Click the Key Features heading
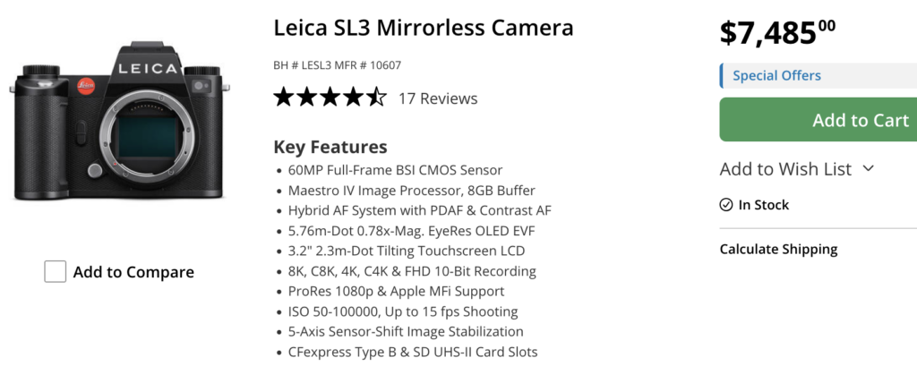This screenshot has width=917, height=366. (330, 147)
